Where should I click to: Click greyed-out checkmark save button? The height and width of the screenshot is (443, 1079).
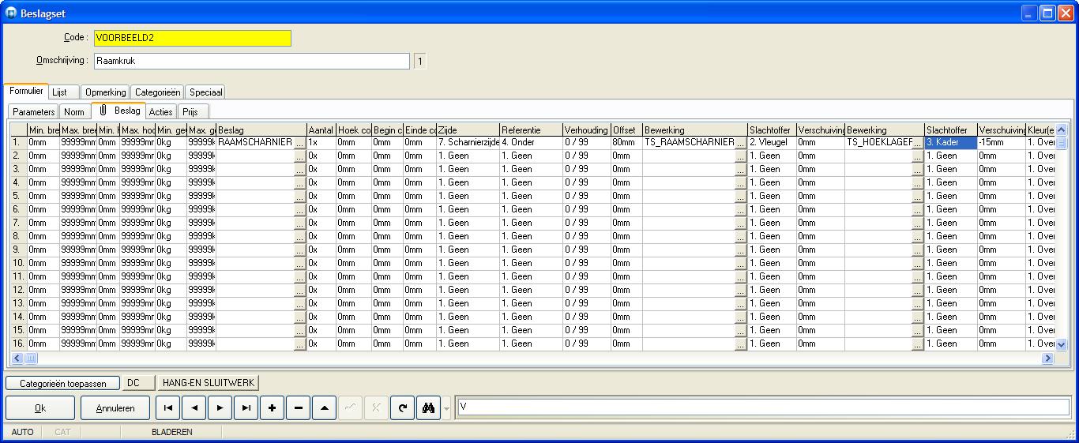click(x=350, y=408)
